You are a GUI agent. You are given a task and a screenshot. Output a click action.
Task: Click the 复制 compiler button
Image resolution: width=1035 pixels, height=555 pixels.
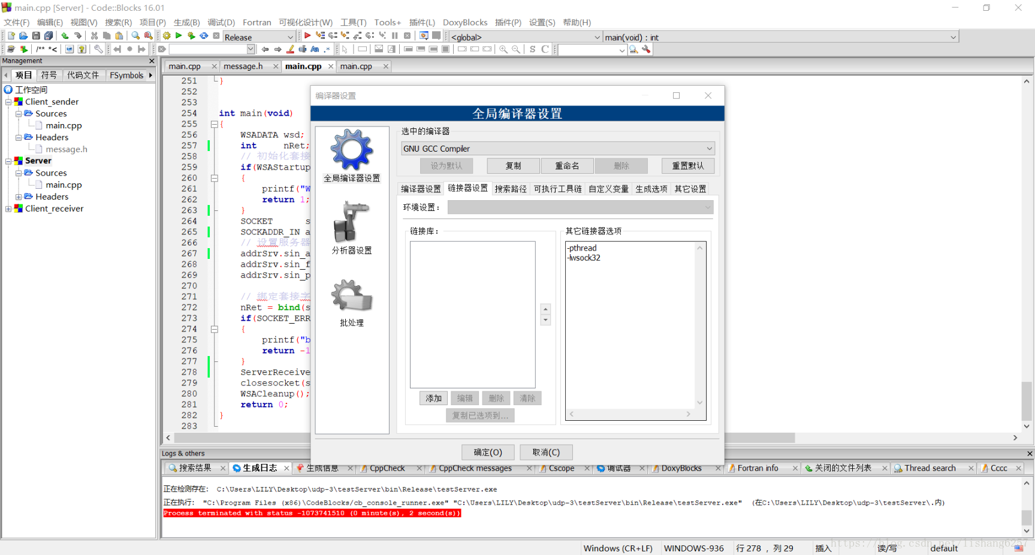tap(514, 165)
